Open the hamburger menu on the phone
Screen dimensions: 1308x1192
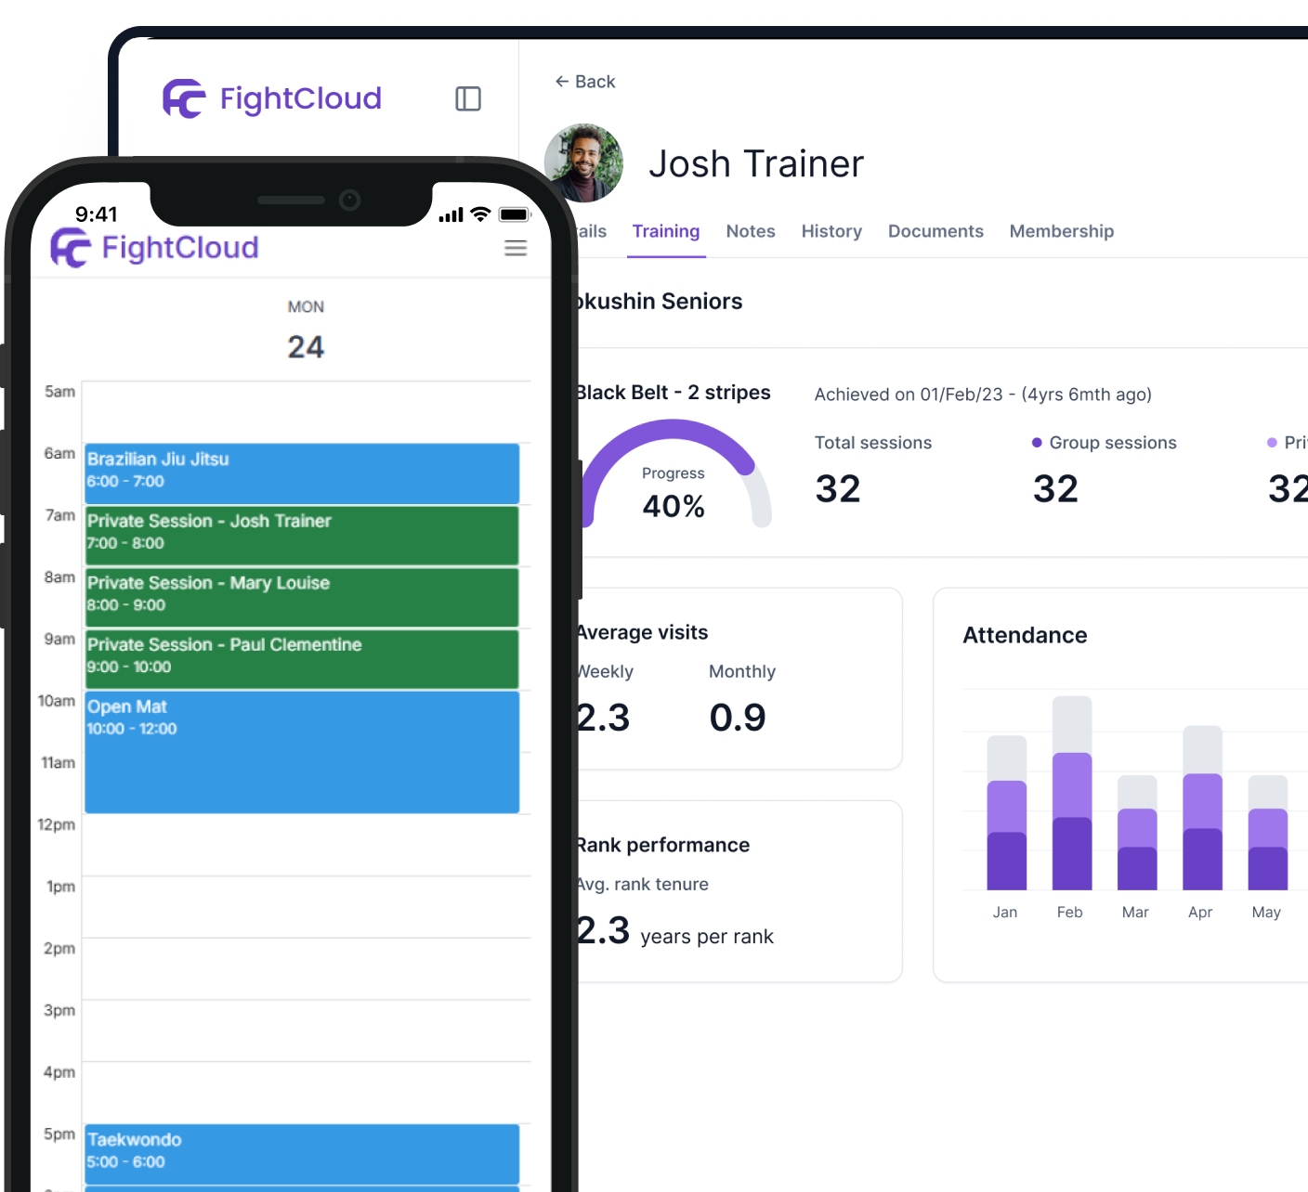[x=516, y=248]
